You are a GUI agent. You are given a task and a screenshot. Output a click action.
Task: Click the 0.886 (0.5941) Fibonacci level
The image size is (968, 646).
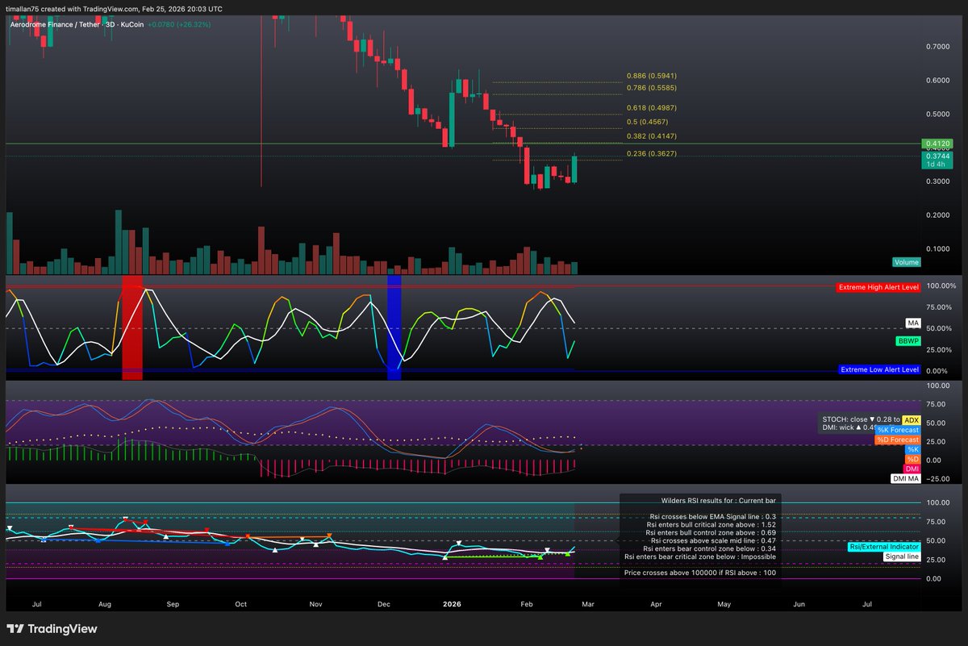point(650,76)
